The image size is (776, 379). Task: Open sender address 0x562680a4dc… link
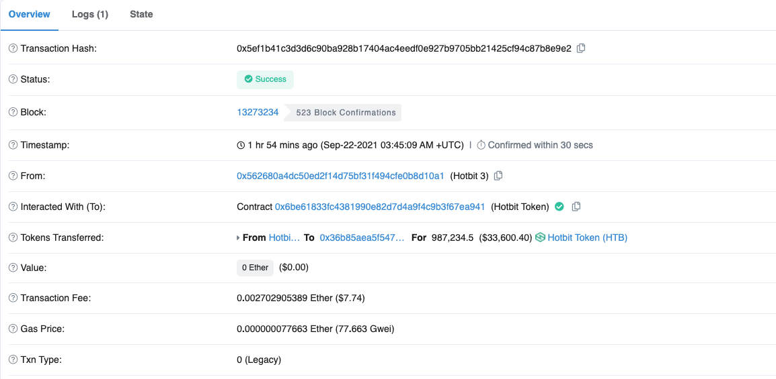point(340,176)
